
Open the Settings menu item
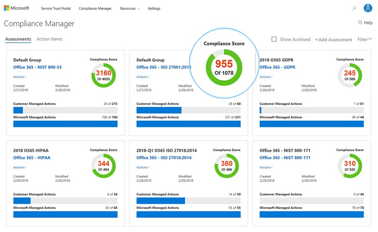pyautogui.click(x=154, y=9)
